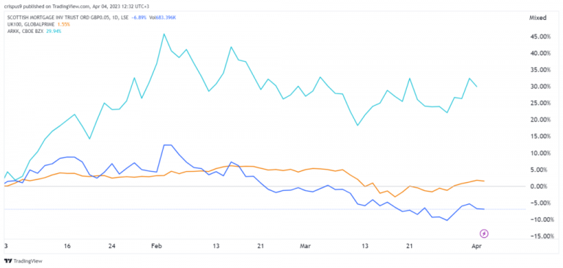Select the ARKK, CBOE BZX legend entry

pyautogui.click(x=25, y=32)
